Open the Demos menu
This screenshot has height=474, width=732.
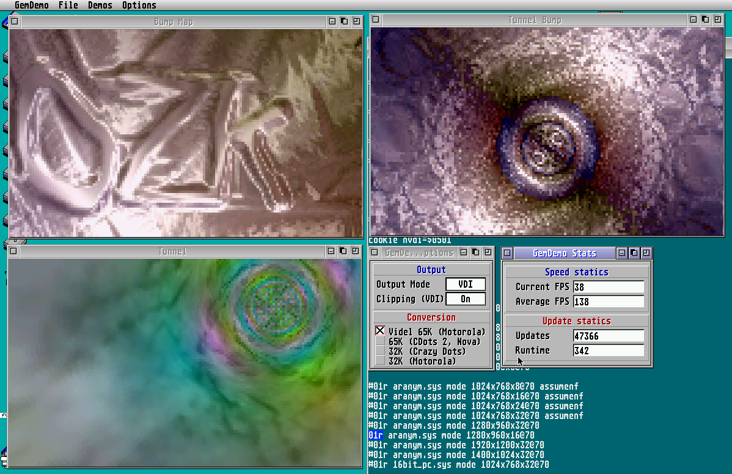point(100,5)
